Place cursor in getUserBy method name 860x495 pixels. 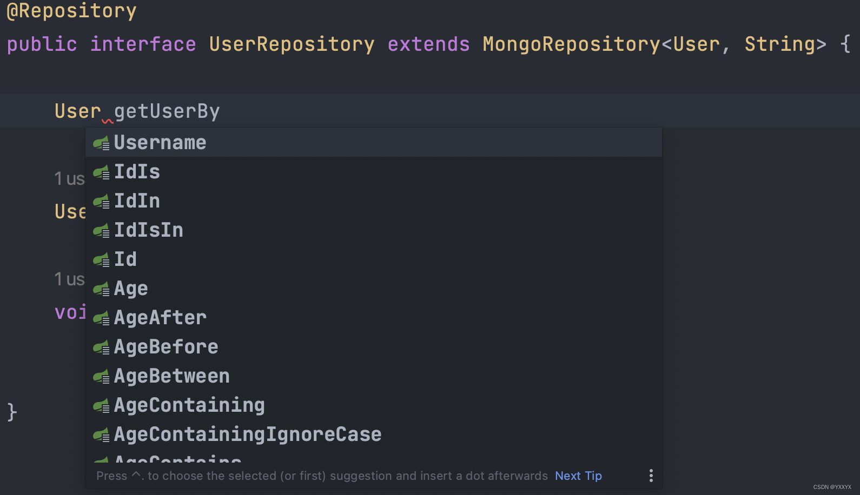coord(167,111)
